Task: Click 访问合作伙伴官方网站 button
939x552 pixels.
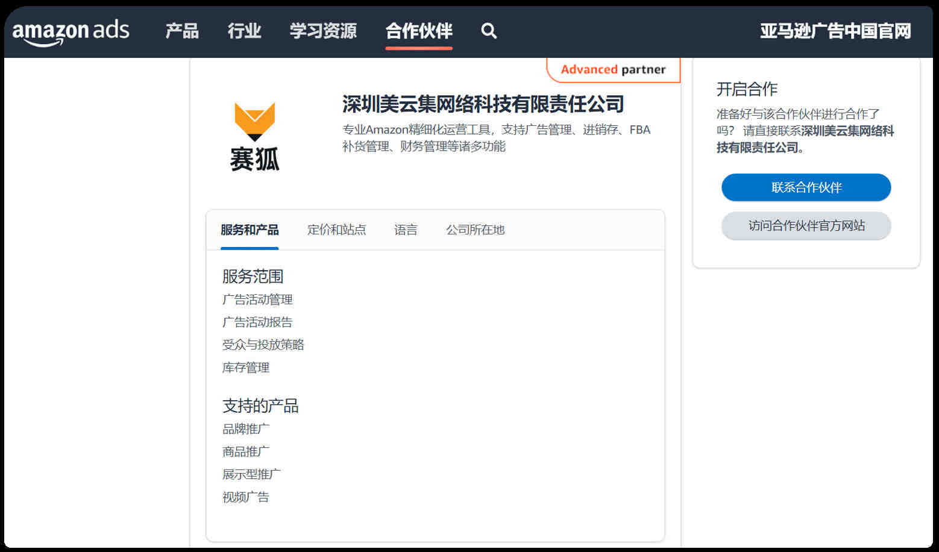Action: pos(806,226)
